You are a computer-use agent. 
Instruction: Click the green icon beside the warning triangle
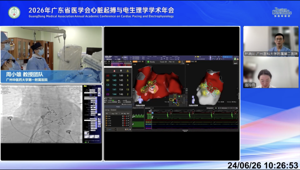pyautogui.click(x=235, y=59)
